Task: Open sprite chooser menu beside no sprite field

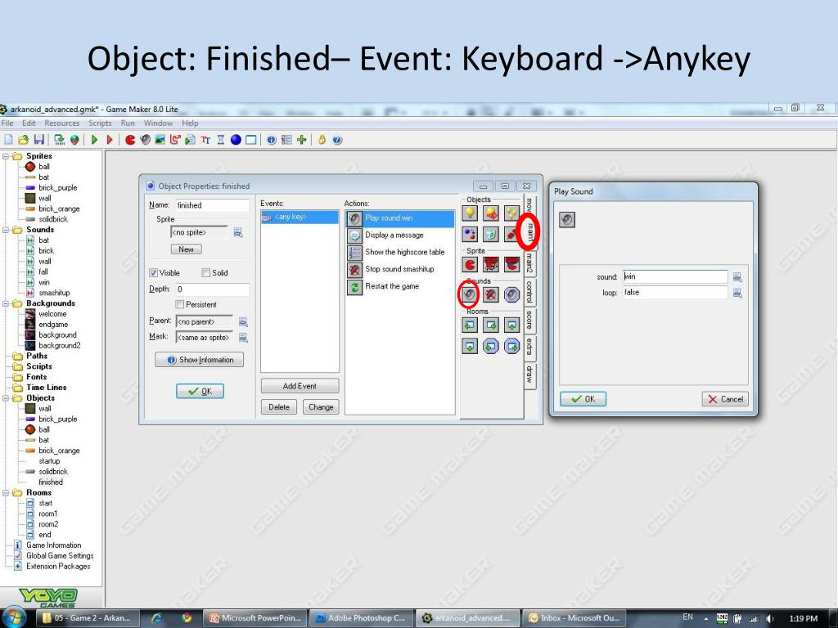Action: (x=238, y=232)
